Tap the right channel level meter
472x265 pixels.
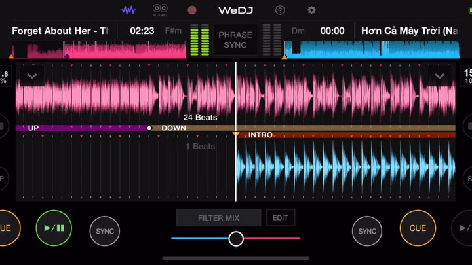click(272, 40)
